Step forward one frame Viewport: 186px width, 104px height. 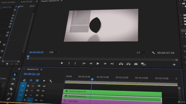[x=105, y=64]
